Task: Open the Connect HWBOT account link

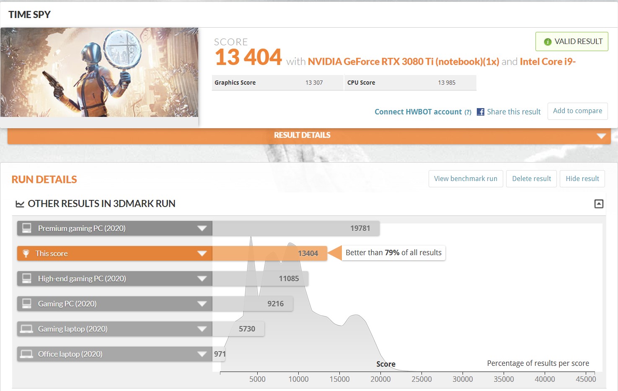Action: point(418,112)
